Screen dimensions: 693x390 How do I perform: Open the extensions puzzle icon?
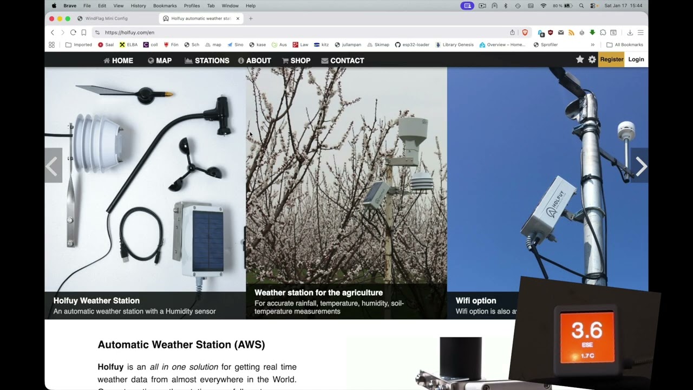coord(603,32)
